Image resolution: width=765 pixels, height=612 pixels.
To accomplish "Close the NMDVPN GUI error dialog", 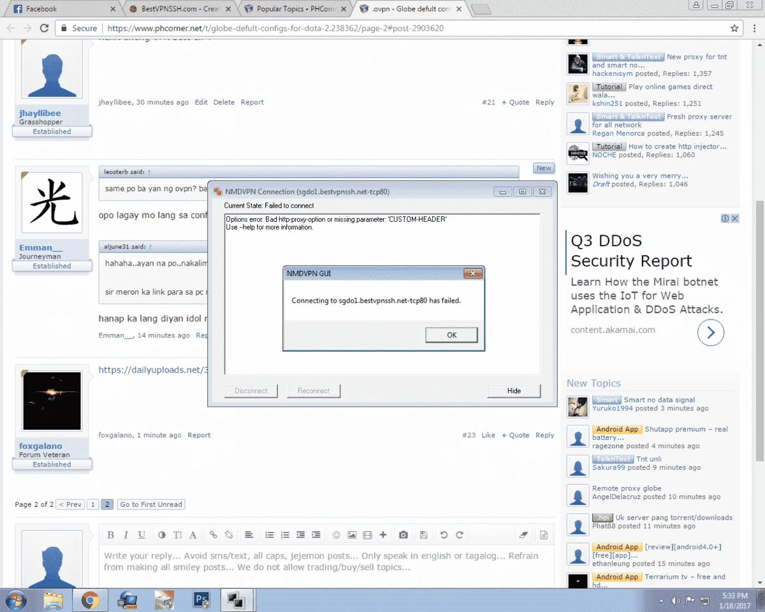I will point(472,273).
